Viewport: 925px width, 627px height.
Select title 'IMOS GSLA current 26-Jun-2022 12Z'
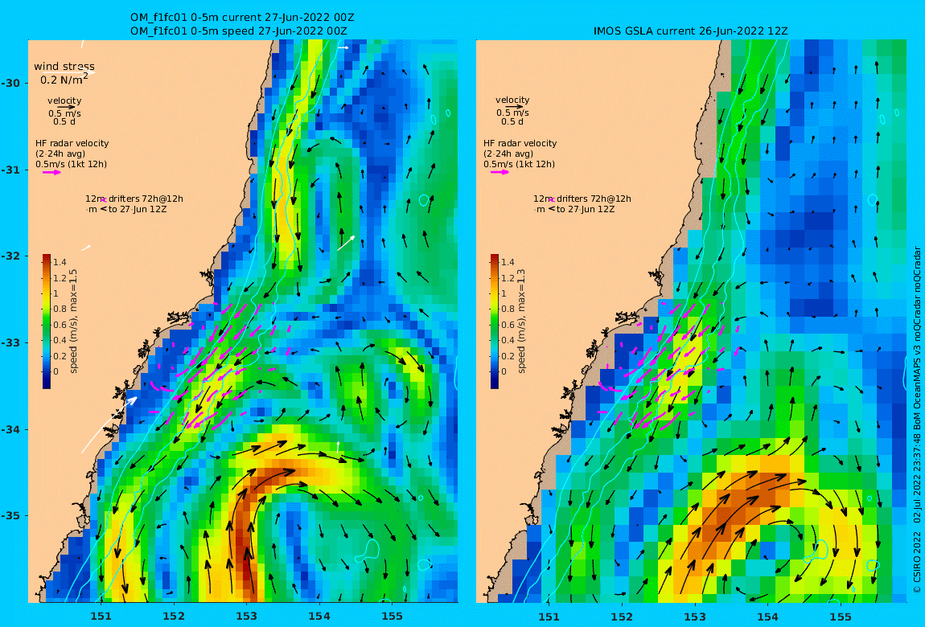tap(691, 31)
